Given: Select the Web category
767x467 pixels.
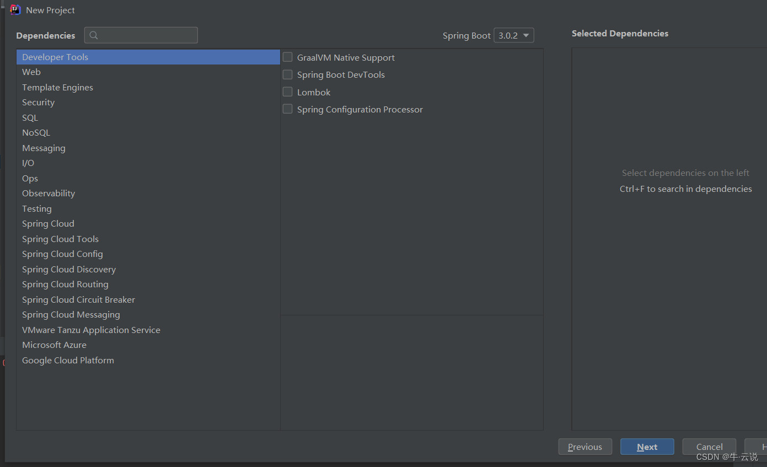Looking at the screenshot, I should click(148, 72).
